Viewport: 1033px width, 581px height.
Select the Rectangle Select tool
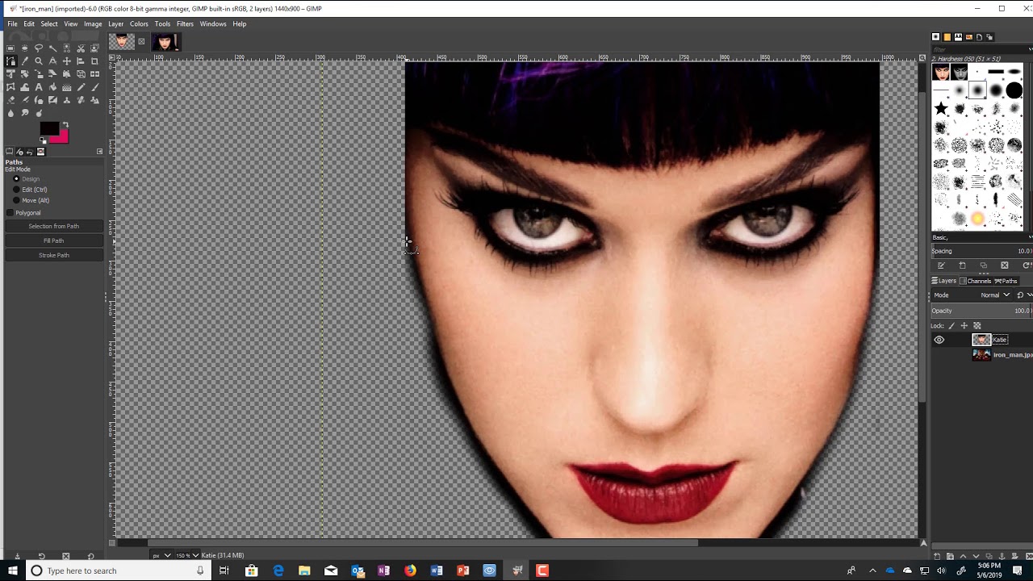click(x=10, y=48)
